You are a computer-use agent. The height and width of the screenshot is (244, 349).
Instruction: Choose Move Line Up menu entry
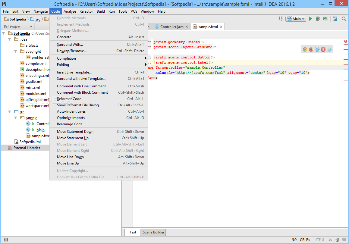99,163
